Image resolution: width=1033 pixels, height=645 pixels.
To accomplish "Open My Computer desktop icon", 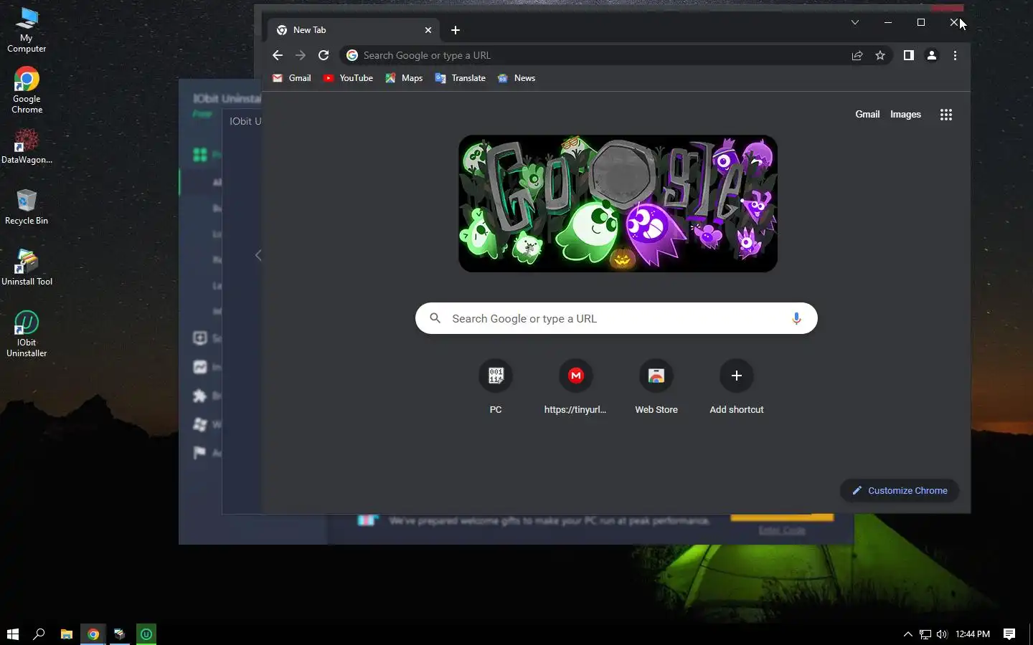I will click(27, 30).
